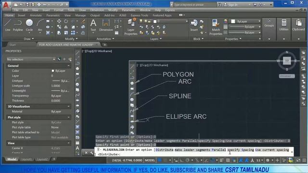Toggle layer lock icon in Layers panel
308x173 pixels.
tap(150, 21)
